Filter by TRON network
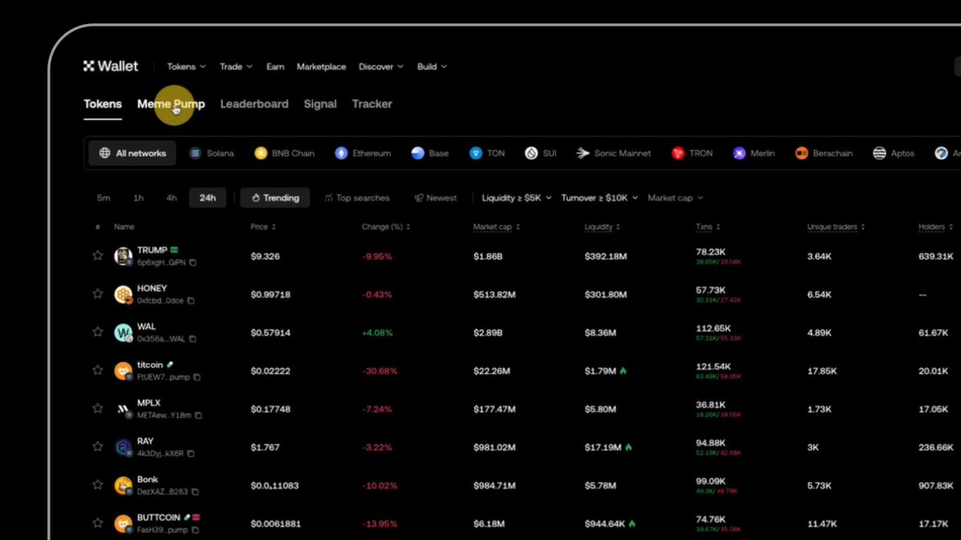The height and width of the screenshot is (540, 961). point(692,153)
